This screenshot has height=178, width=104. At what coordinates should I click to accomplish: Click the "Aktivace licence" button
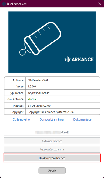pyautogui.click(x=52, y=141)
